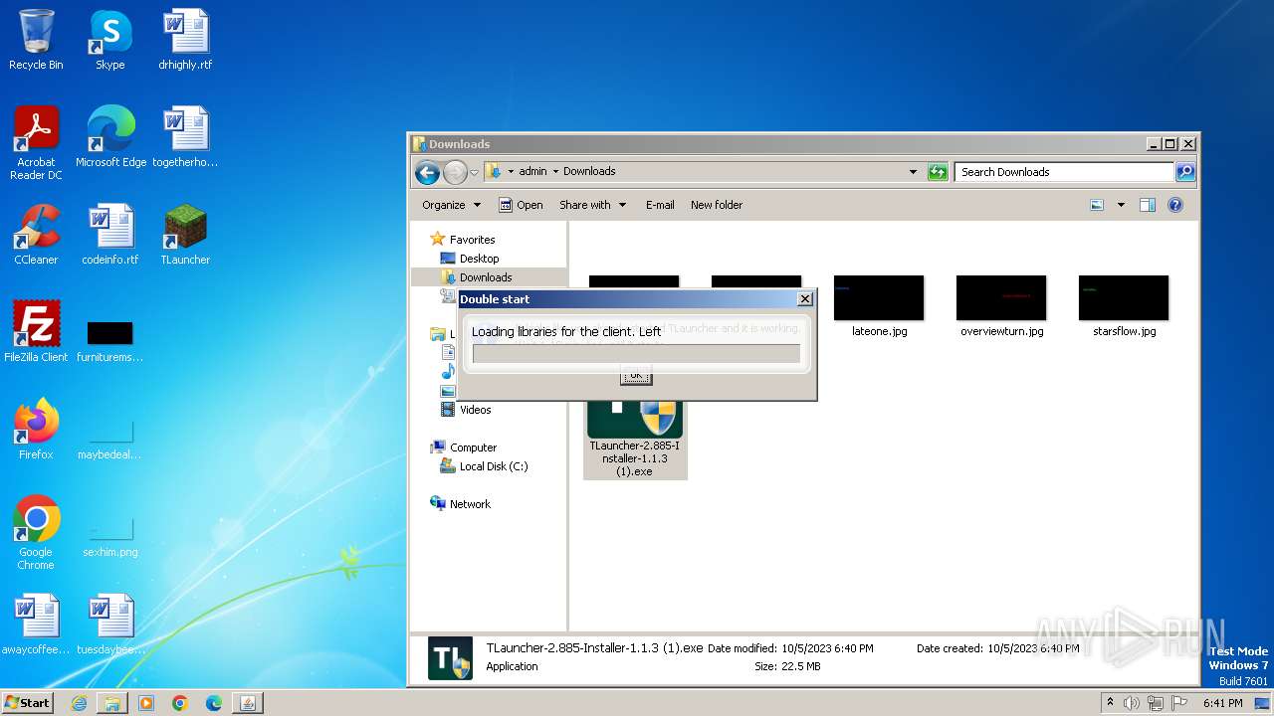Viewport: 1274px width, 716px height.
Task: Open Windows Media Player from the taskbar
Action: [x=146, y=703]
